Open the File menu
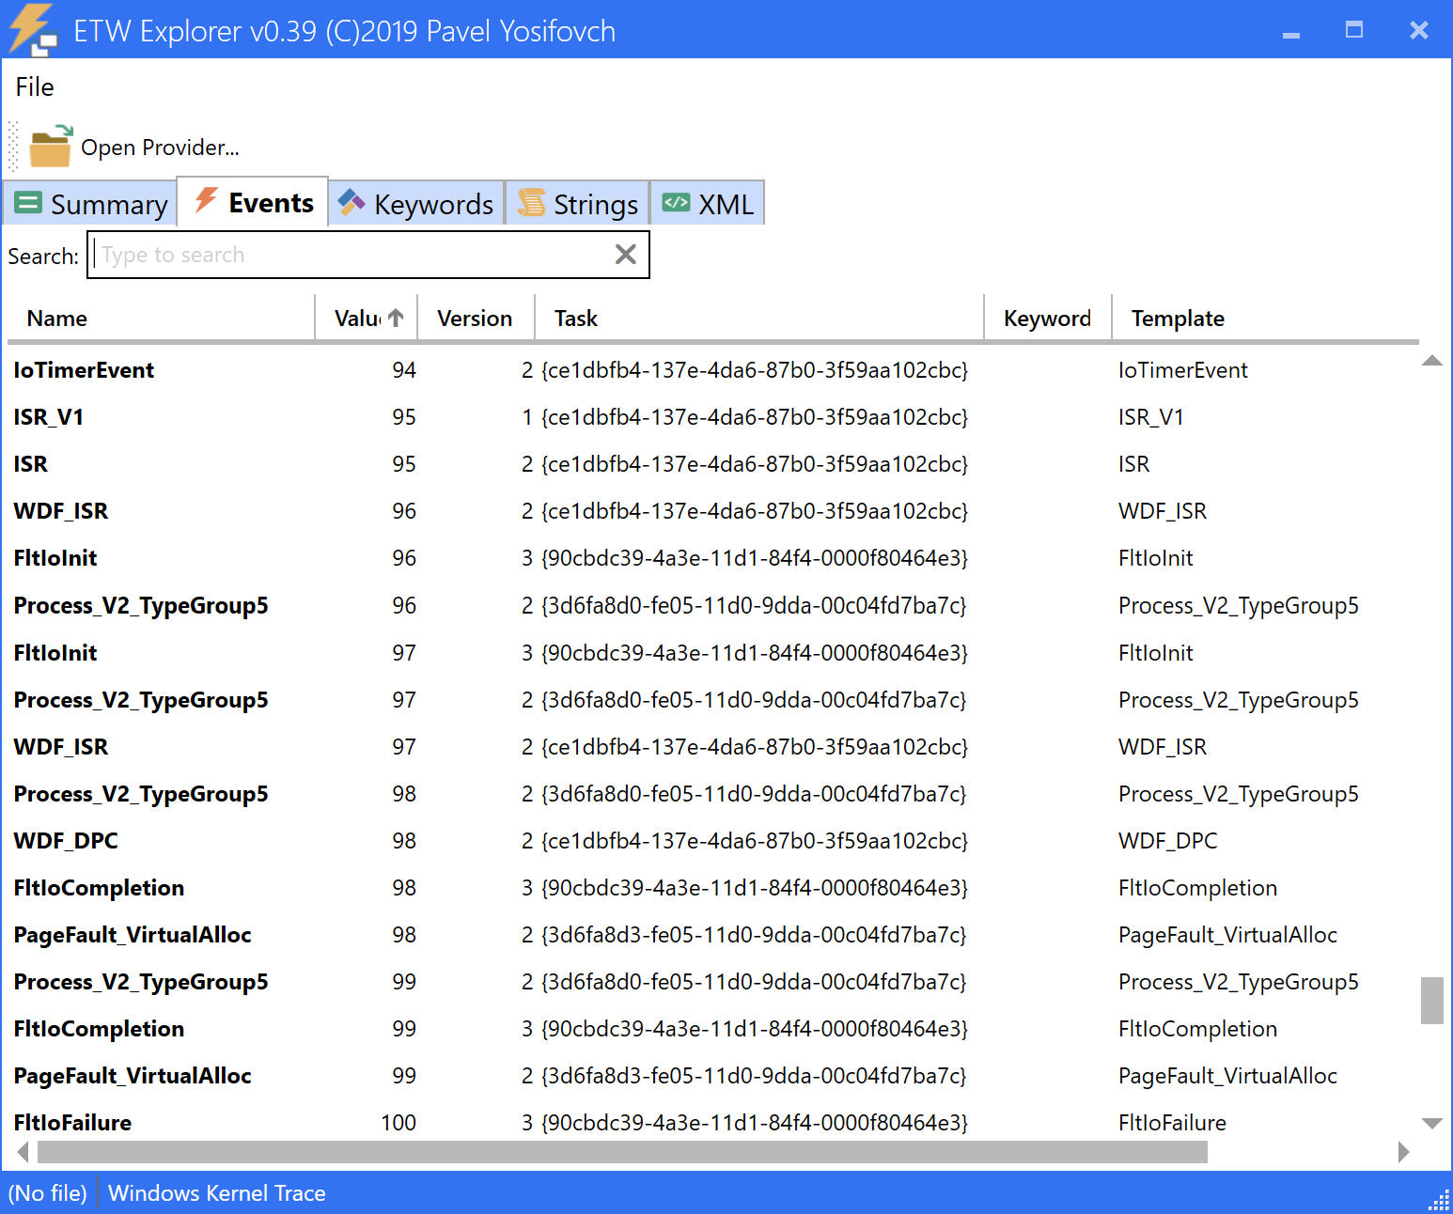This screenshot has width=1453, height=1214. click(35, 87)
